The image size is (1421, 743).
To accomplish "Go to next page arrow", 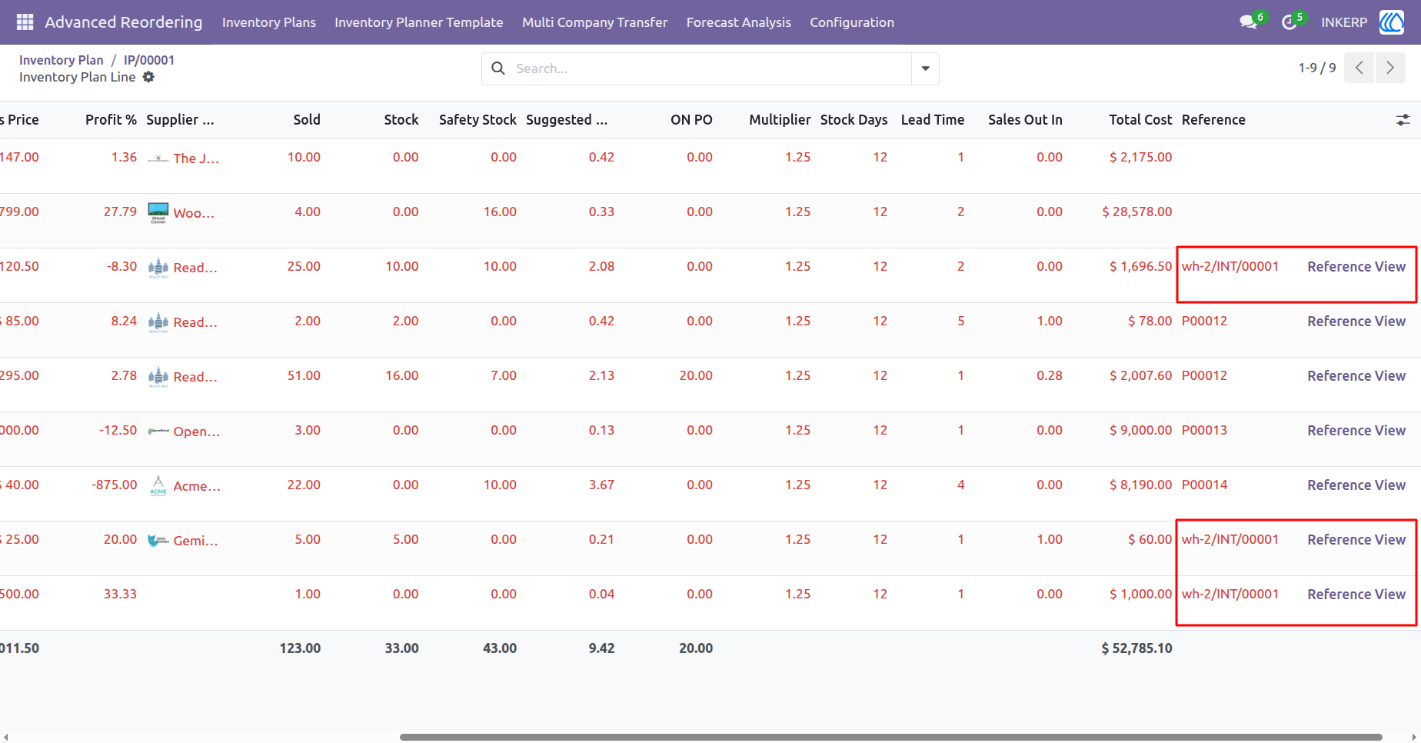I will 1390,68.
